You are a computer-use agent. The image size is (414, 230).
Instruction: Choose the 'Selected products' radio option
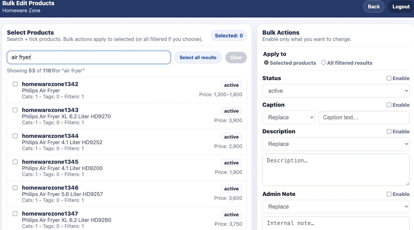coord(266,63)
